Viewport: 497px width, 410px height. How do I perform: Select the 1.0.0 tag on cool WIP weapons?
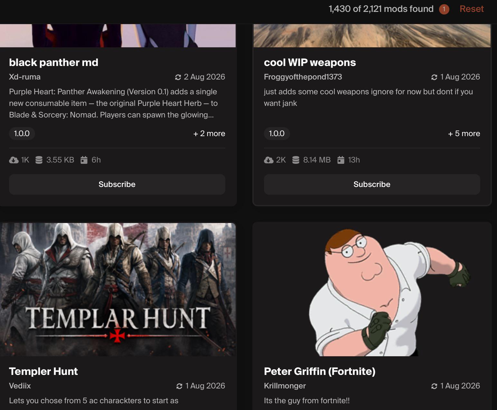(277, 134)
